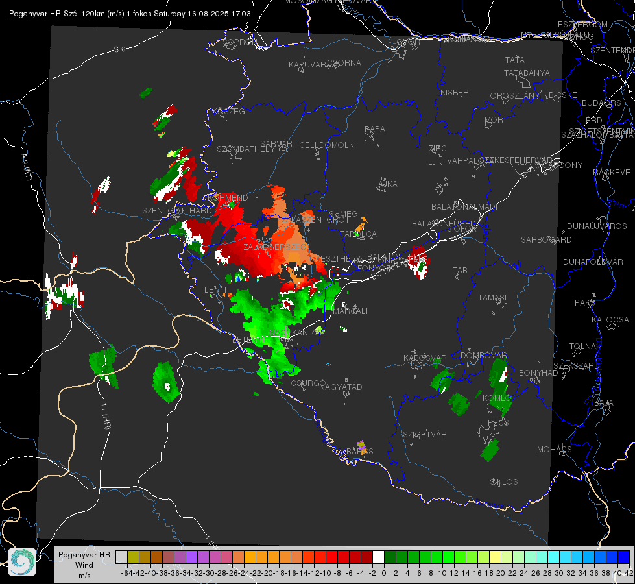635x584 pixels.
Task: Pick the gray swatch left of -64
Action: (121, 557)
